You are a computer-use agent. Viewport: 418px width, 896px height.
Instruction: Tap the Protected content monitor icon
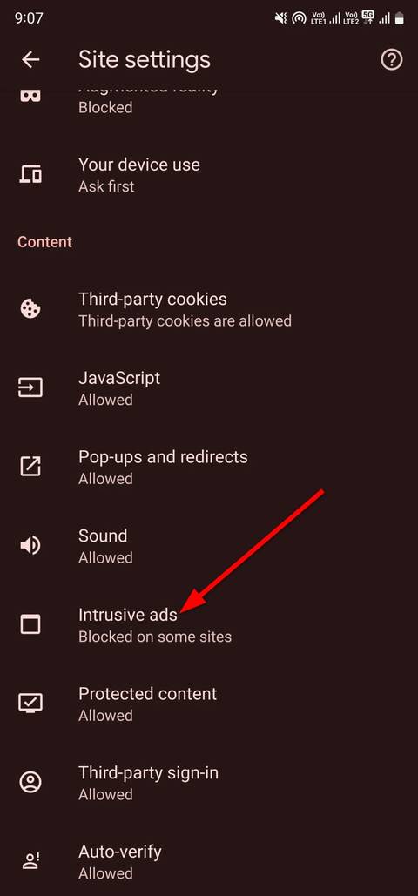(x=30, y=704)
